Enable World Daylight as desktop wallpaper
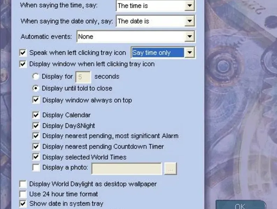 (23, 184)
